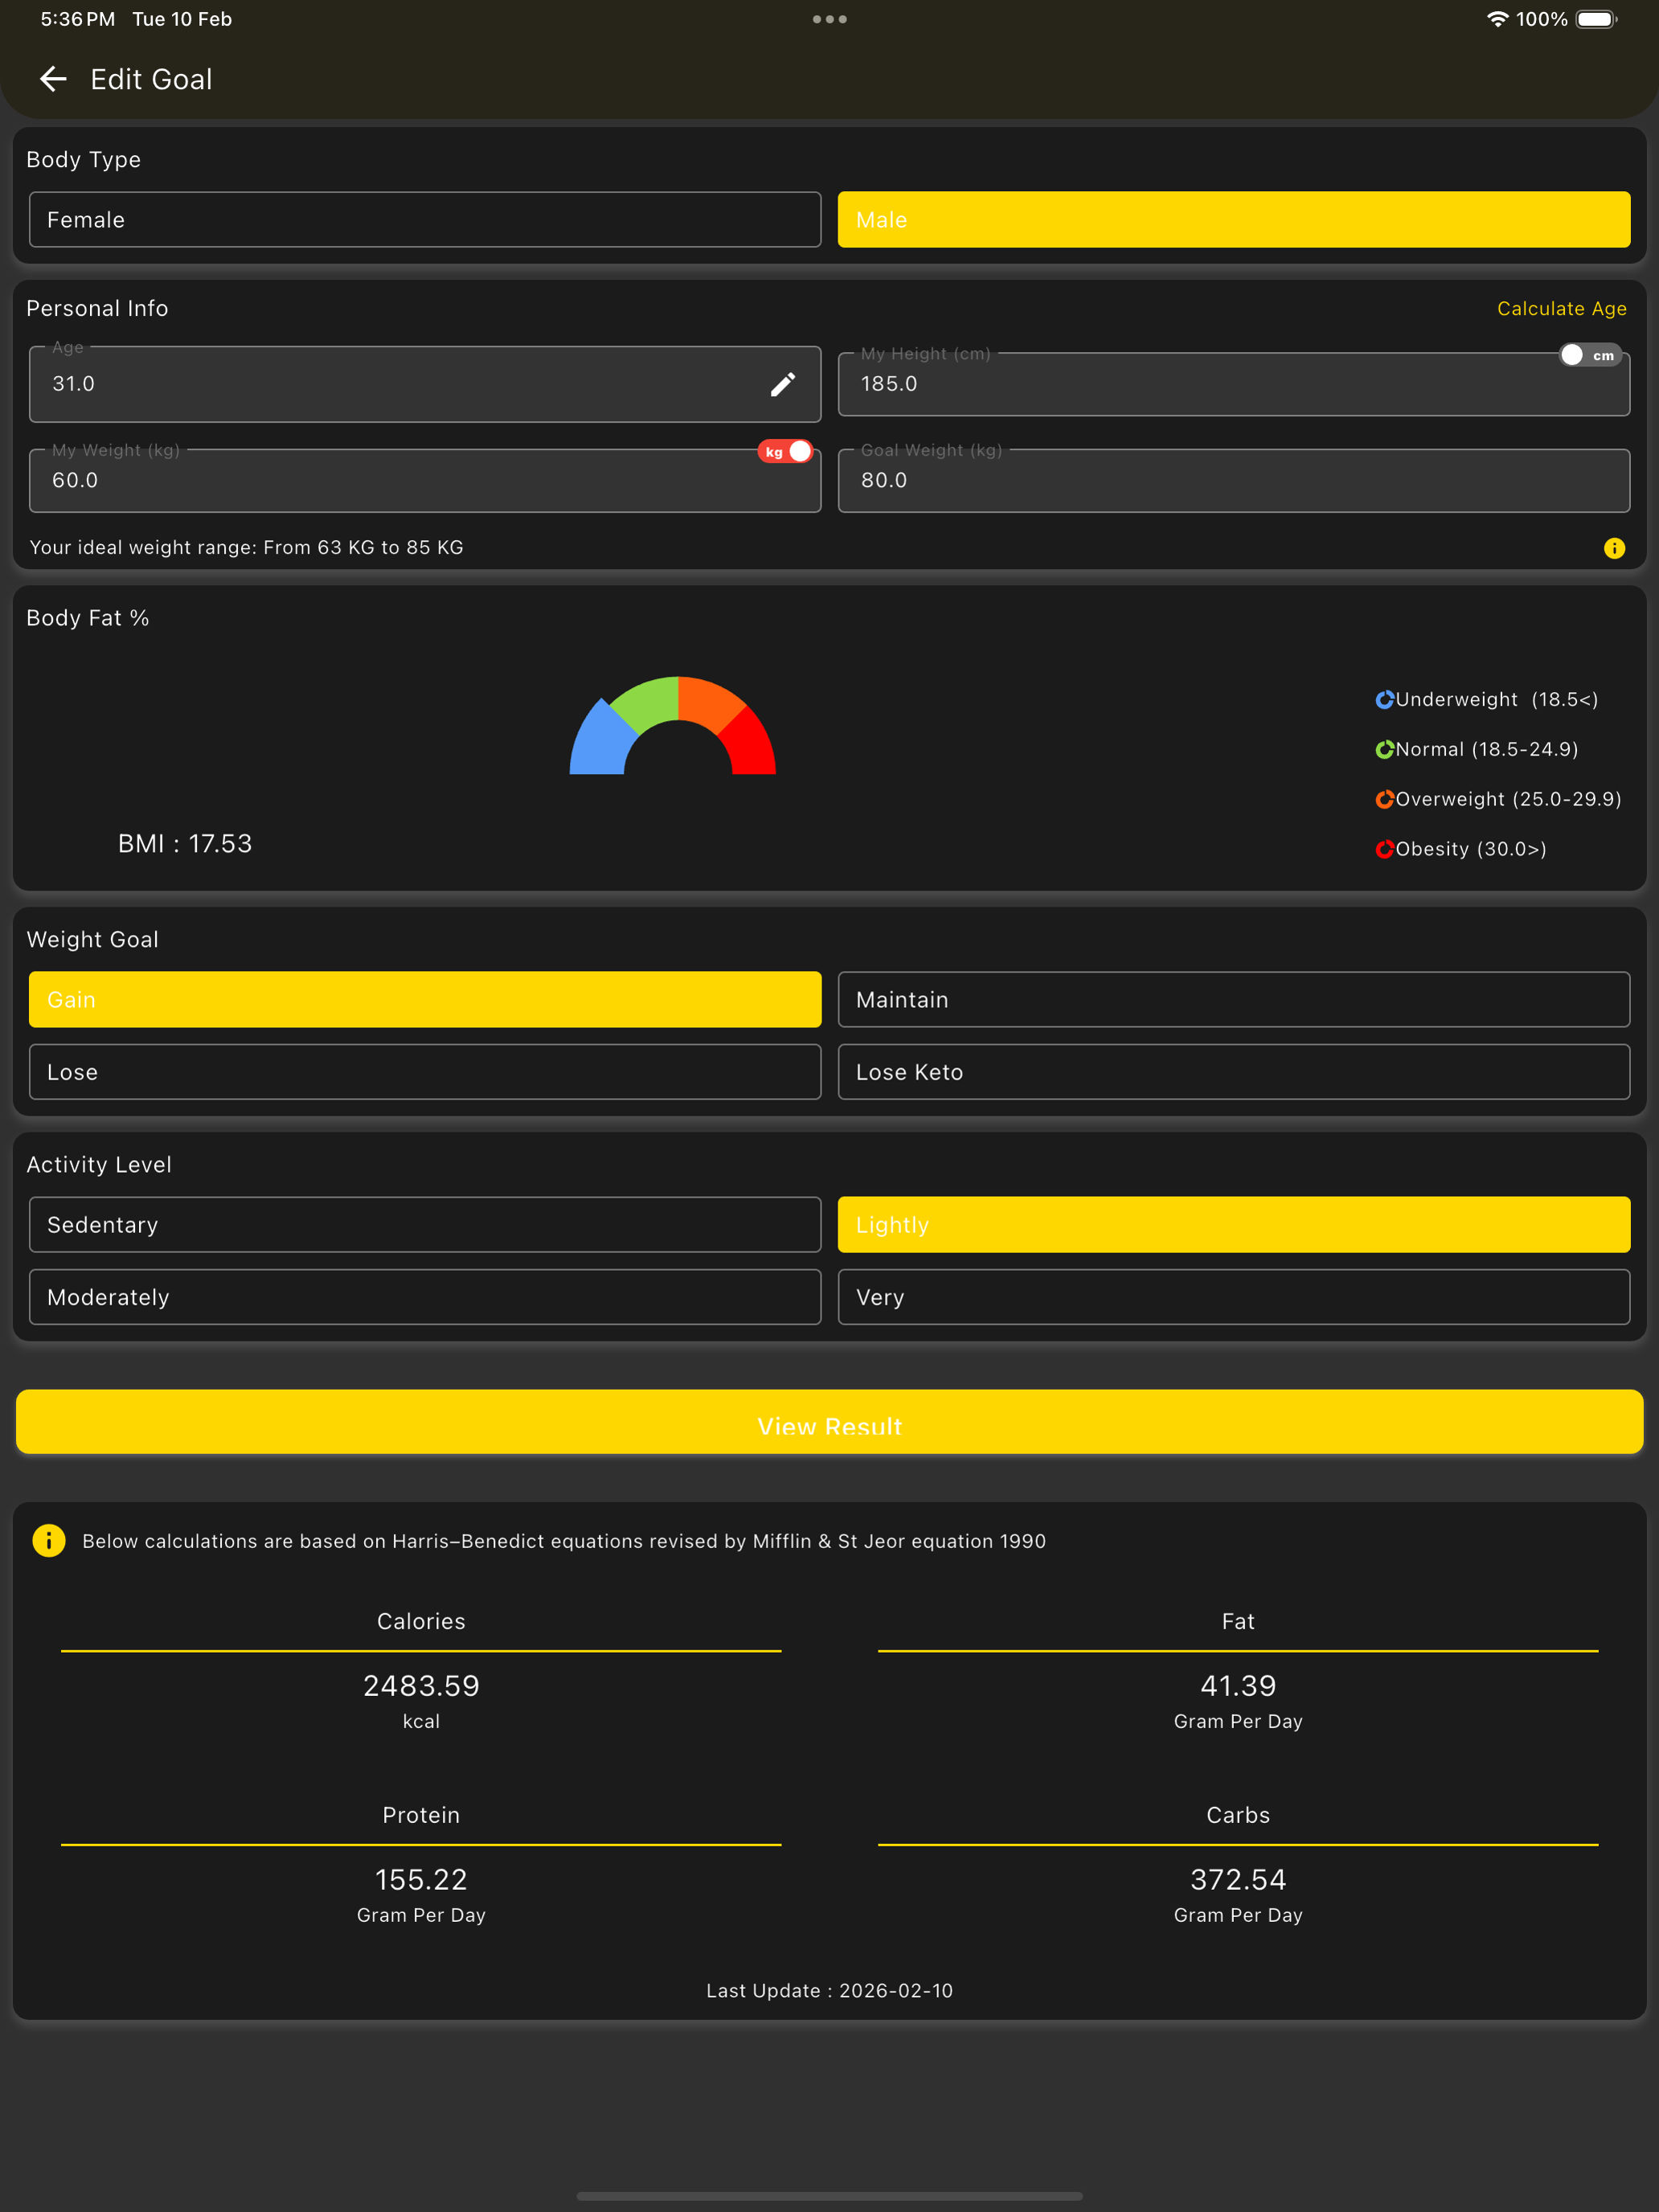Toggle the cm height unit switch
The height and width of the screenshot is (2212, 1659).
[x=1590, y=355]
